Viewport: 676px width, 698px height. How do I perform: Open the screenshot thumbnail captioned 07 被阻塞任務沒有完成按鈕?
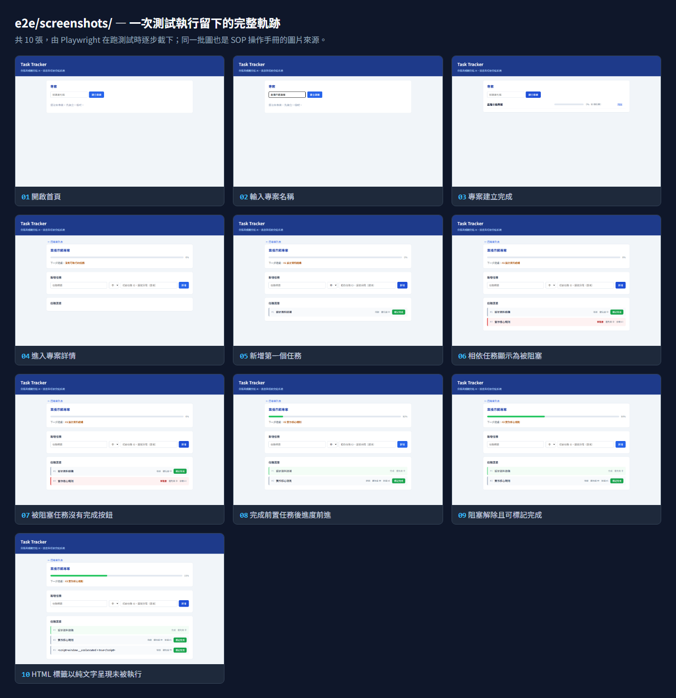[x=119, y=439]
